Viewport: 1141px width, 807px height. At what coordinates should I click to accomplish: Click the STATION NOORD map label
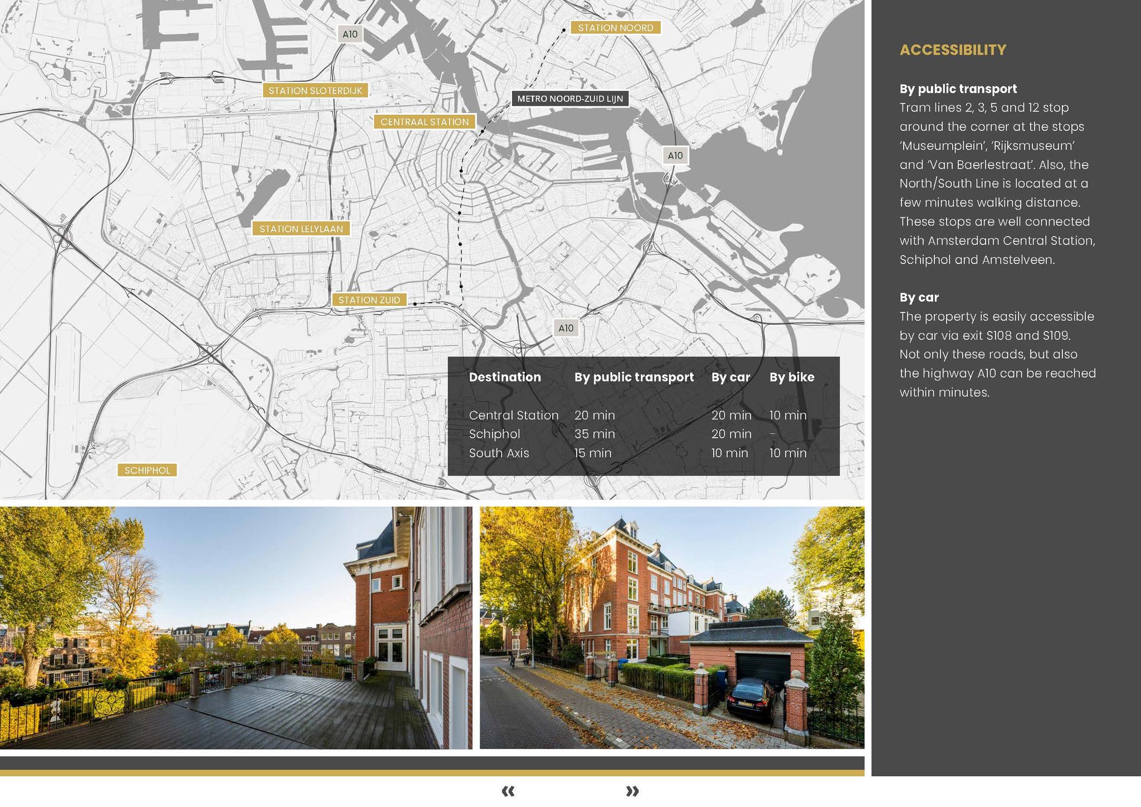(x=616, y=28)
